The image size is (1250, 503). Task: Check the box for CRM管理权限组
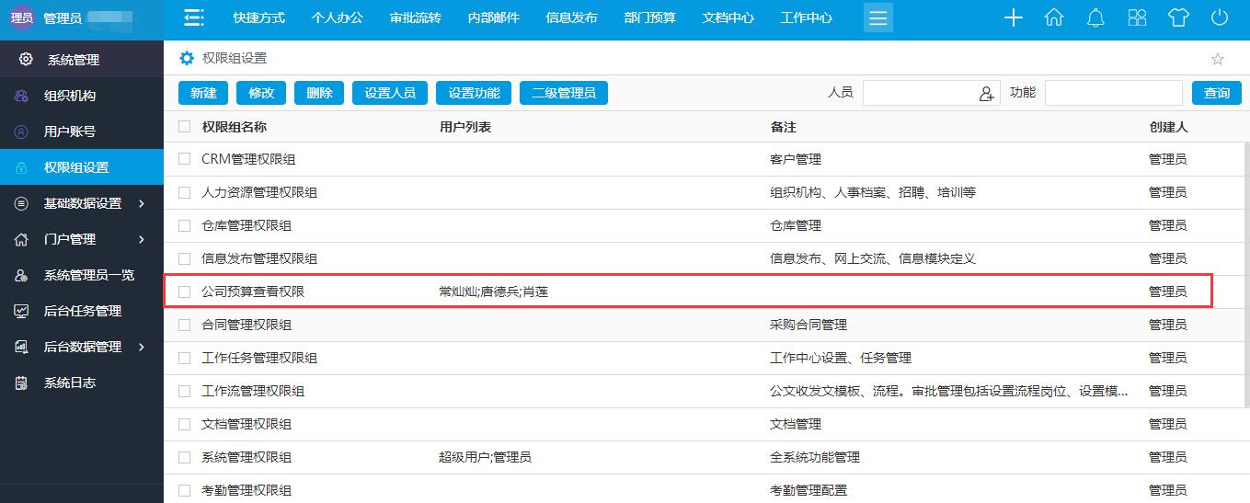coord(185,159)
